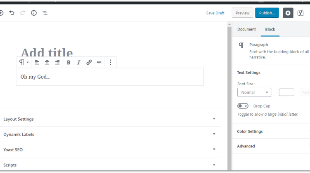Apply strikethrough with the ABC icon
Image resolution: width=310 pixels, height=173 pixels.
pos(99,62)
